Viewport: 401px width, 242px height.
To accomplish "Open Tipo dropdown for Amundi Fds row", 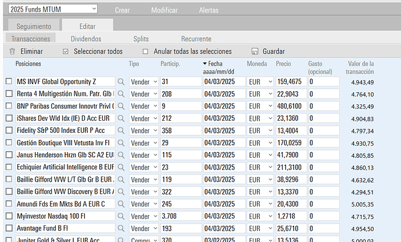I will point(144,204).
